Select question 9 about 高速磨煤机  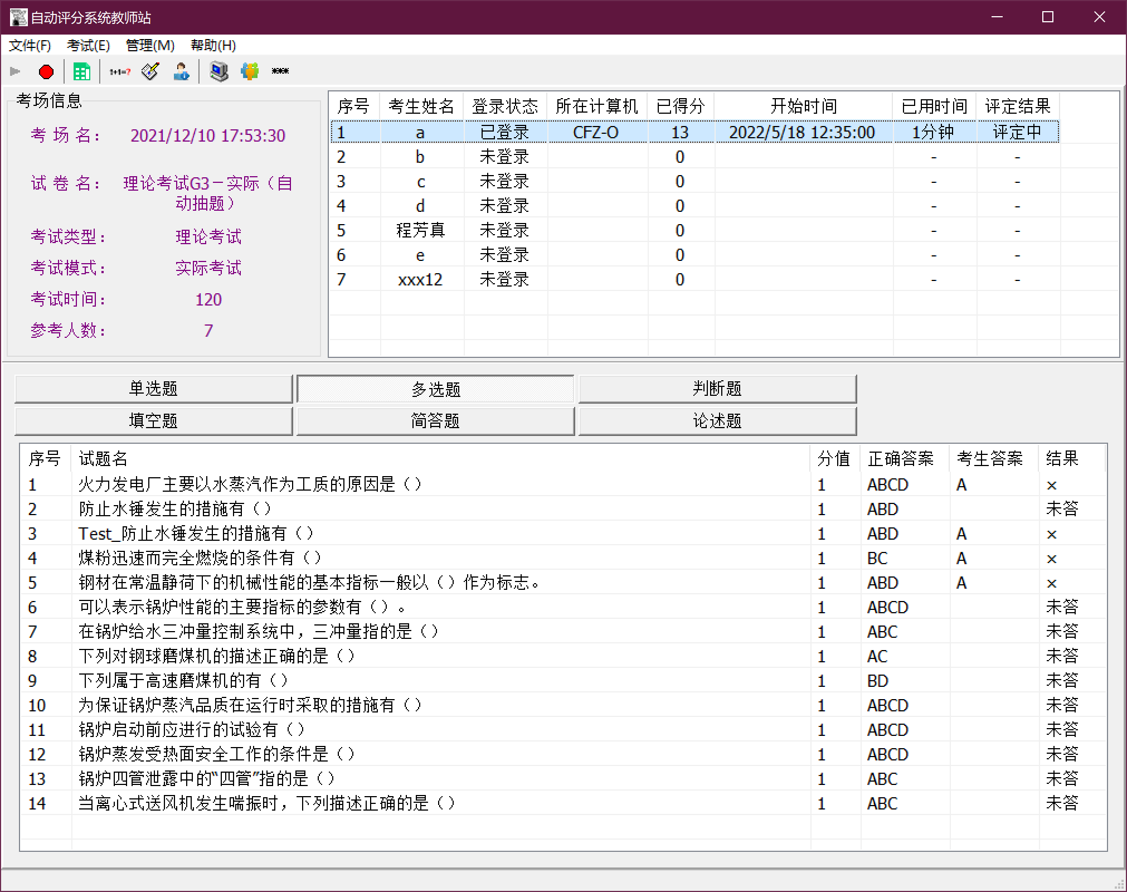[184, 681]
